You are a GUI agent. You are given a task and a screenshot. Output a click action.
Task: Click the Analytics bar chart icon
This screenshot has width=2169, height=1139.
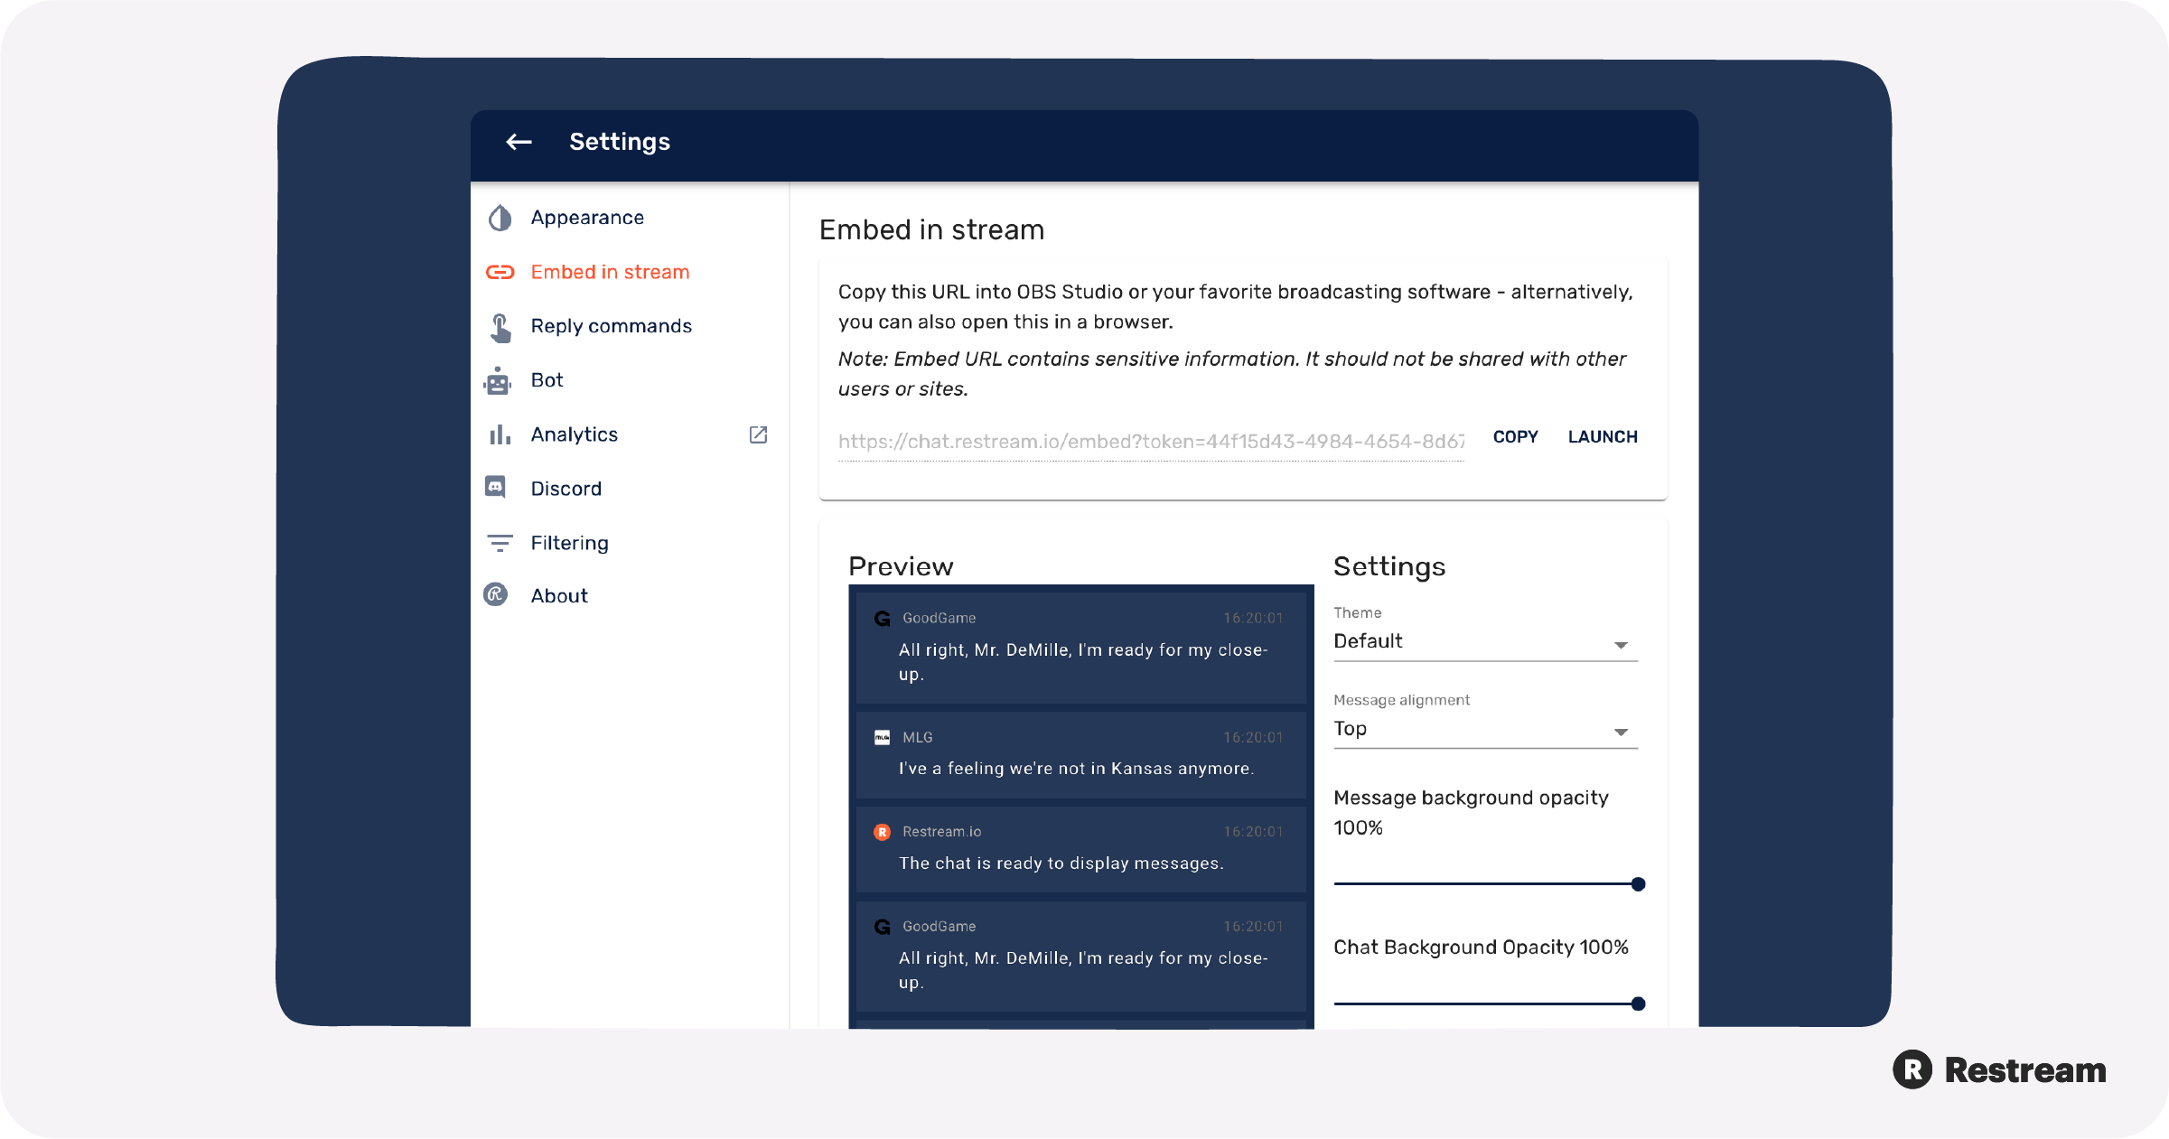tap(499, 434)
